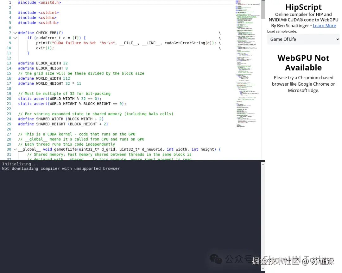Click the '#include <cstdio>' line
The width and height of the screenshot is (342, 273).
(x=37, y=18)
